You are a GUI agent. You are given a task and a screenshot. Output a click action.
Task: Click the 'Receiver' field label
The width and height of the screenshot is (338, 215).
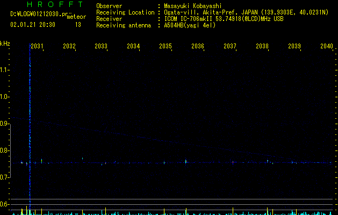(x=109, y=19)
